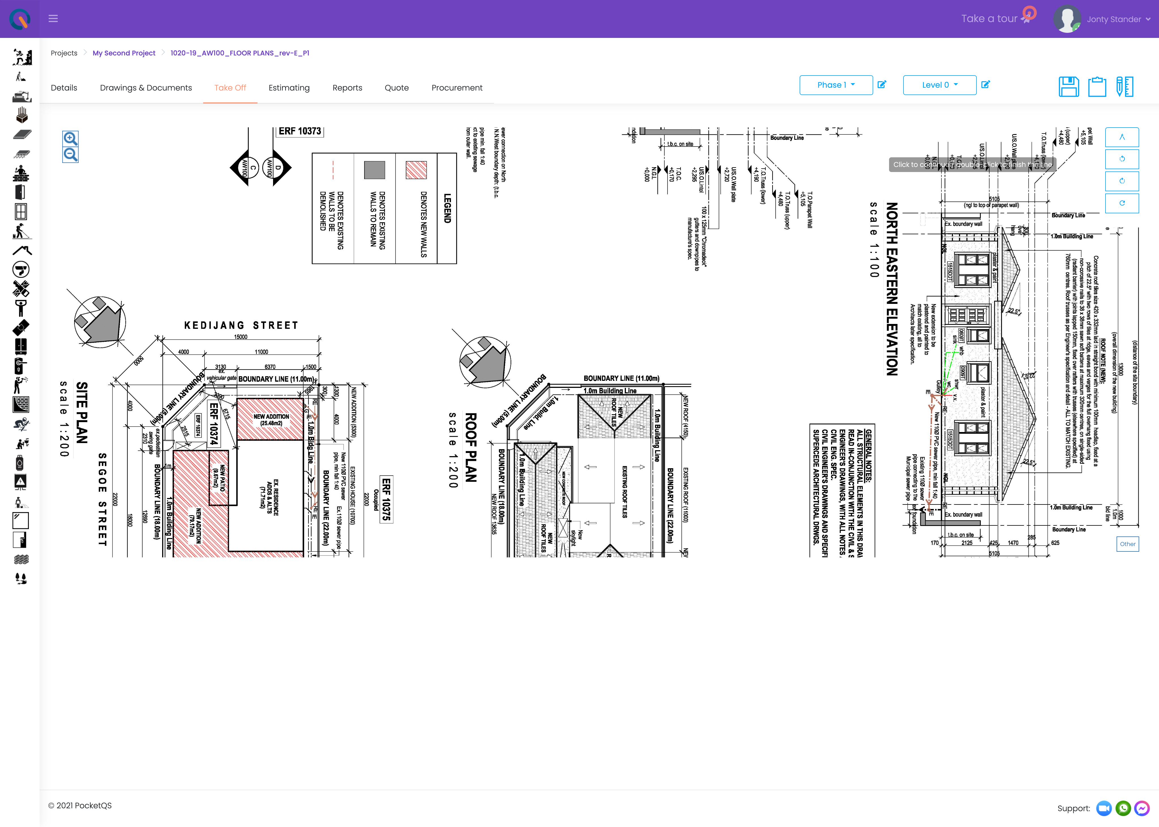Viewport: 1159px width, 827px height.
Task: Edit the Phase 1 name
Action: [x=882, y=85]
